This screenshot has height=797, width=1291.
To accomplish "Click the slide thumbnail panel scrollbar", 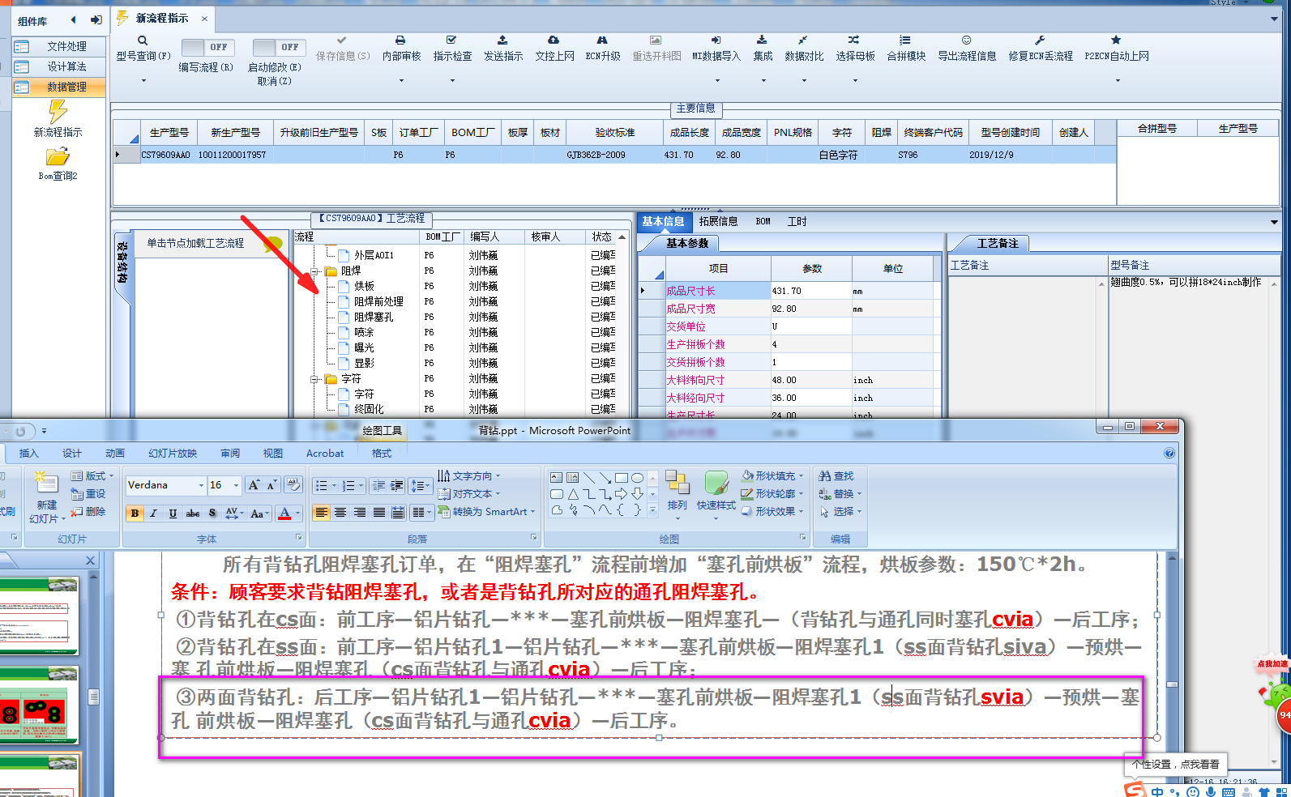I will pos(93,697).
